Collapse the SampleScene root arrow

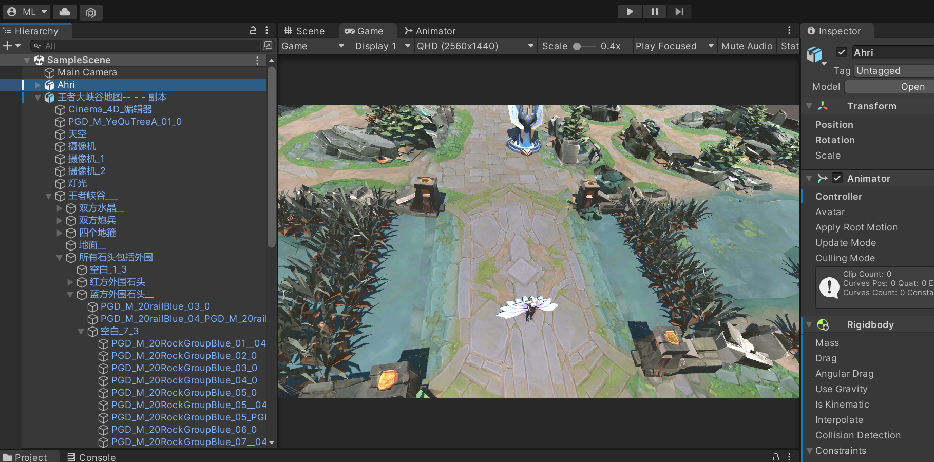[27, 60]
